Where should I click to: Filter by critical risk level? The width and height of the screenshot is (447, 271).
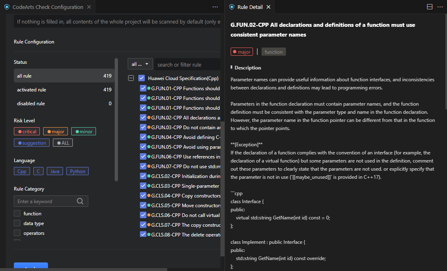[x=27, y=131]
